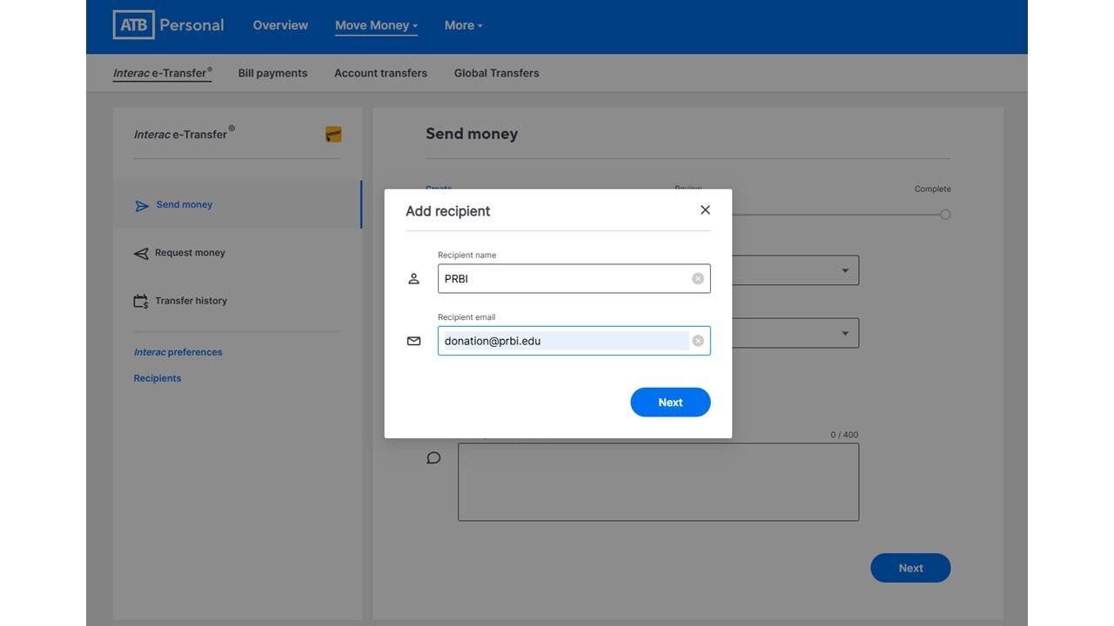The width and height of the screenshot is (1114, 626).
Task: Switch to Interac e-Transfer tab
Action: click(163, 73)
